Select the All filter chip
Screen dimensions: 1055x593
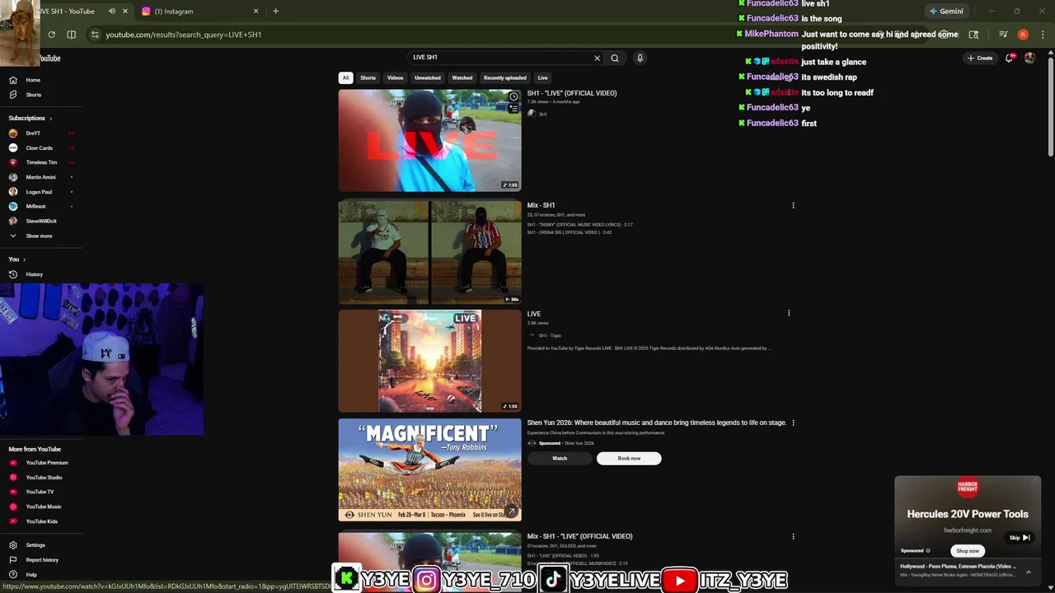tap(345, 77)
